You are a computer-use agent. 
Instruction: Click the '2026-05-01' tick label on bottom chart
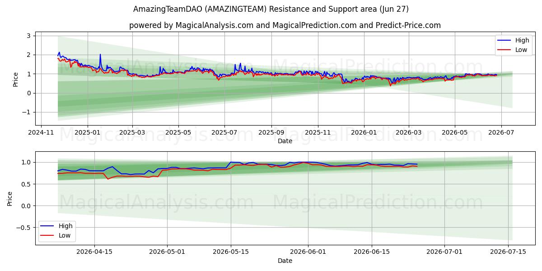click(x=167, y=252)
